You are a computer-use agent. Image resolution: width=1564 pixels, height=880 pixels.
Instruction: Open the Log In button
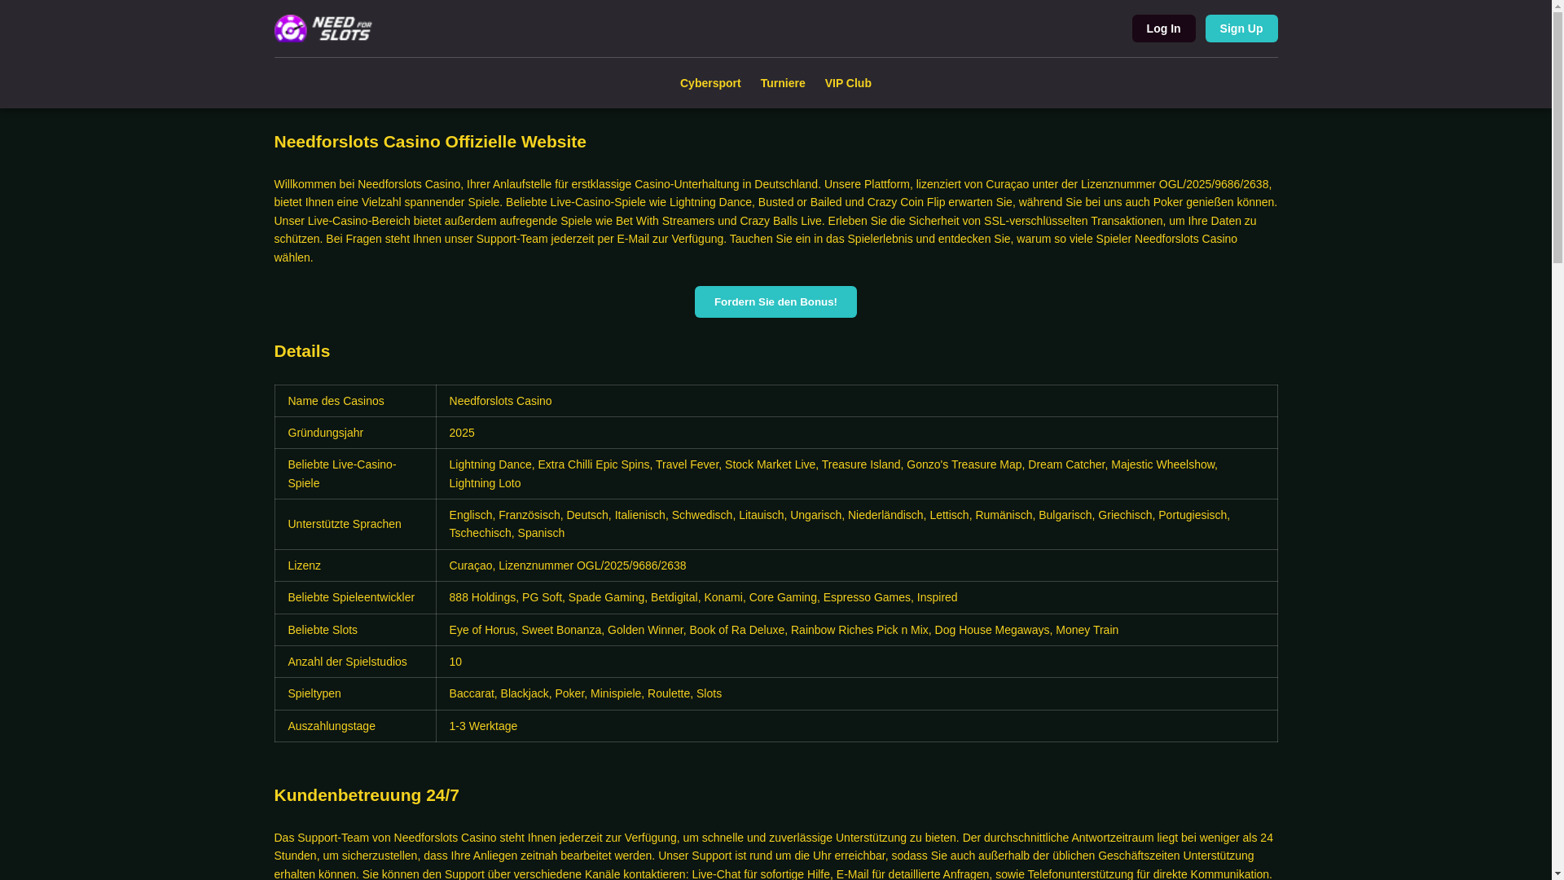click(x=1163, y=29)
